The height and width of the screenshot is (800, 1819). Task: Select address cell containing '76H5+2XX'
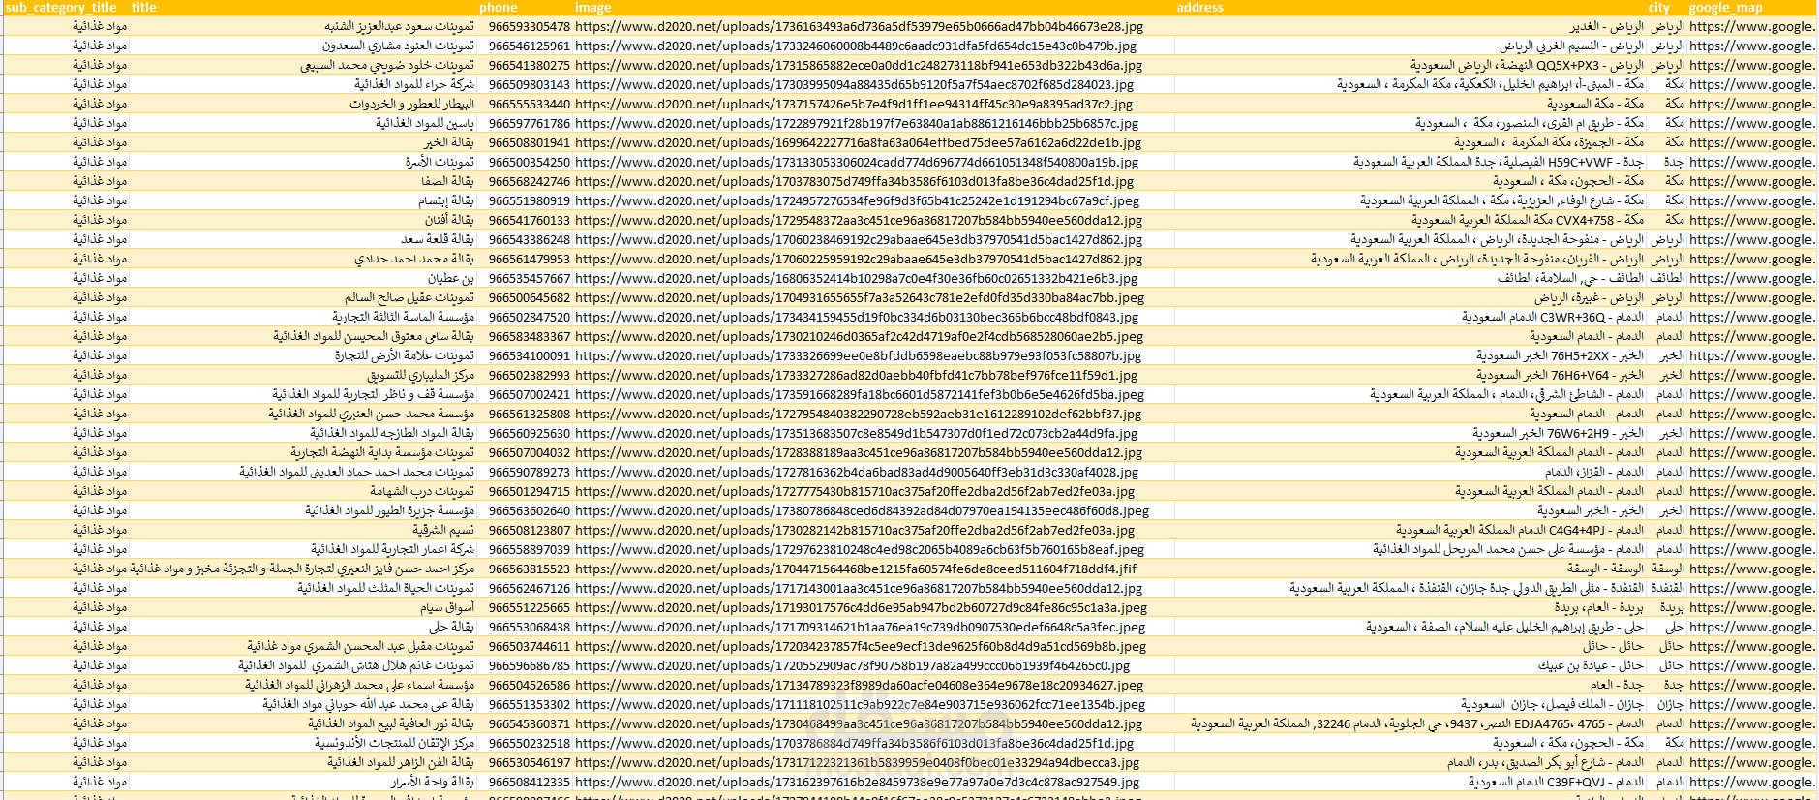pos(1560,355)
